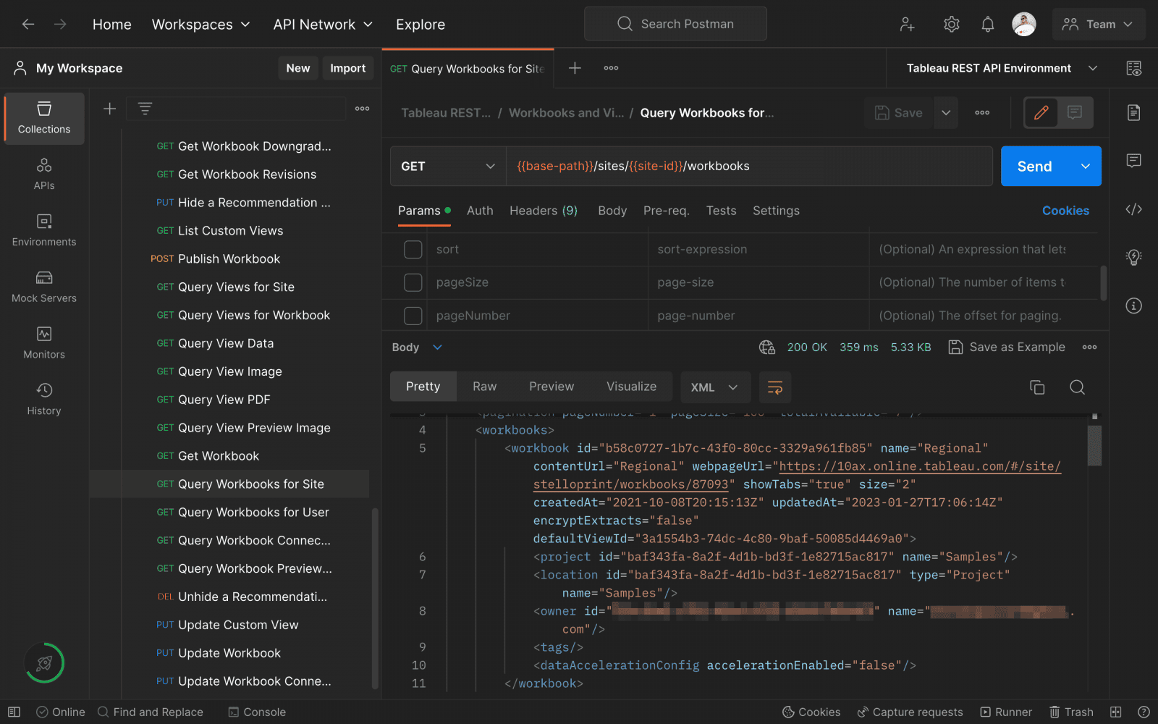Viewport: 1158px width, 724px height.
Task: Open the XML format dropdown
Action: pos(714,387)
